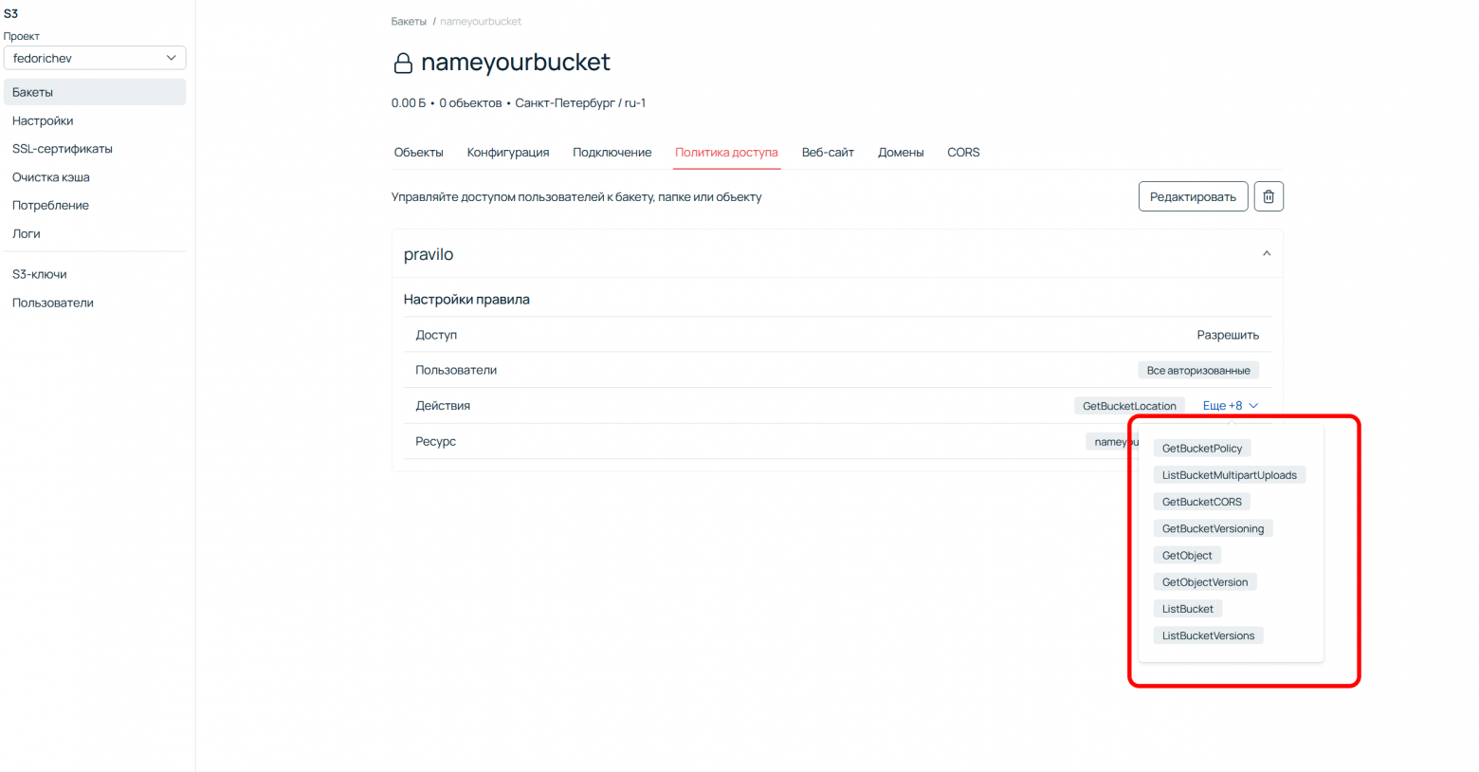This screenshot has width=1479, height=772.
Task: Navigate back via the Бакеты breadcrumb
Action: click(409, 21)
